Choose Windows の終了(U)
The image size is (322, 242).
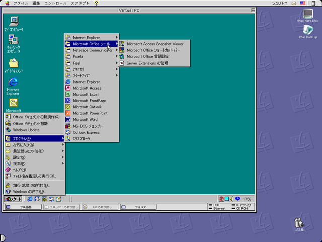coord(35,192)
